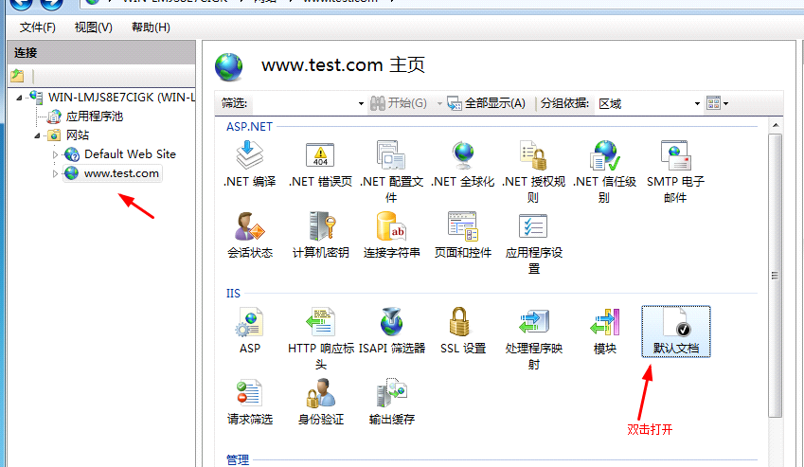804x467 pixels.
Task: Click the 全部显示(A) button
Action: pos(486,103)
